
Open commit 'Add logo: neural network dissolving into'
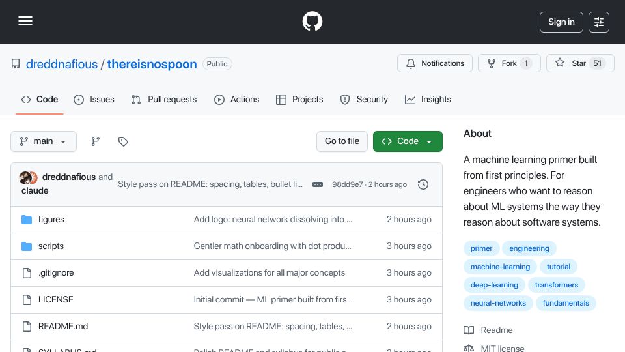point(273,220)
